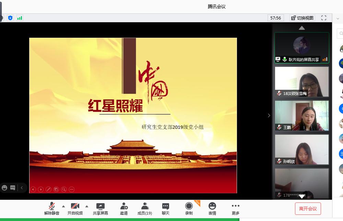Open the 聊天 chat panel
The image size is (343, 221).
pyautogui.click(x=166, y=208)
